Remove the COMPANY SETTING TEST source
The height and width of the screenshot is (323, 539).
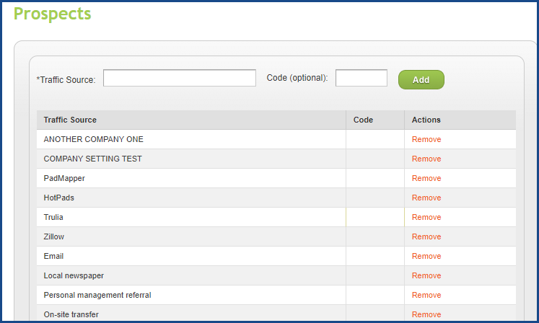pos(426,159)
